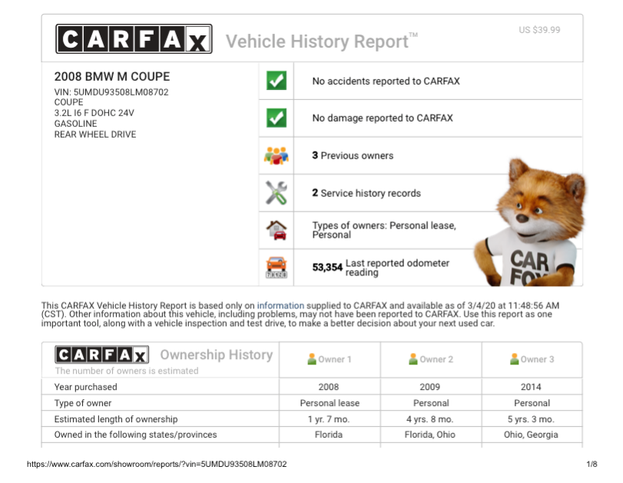Click the wrench service history icon
Viewport: 623px width, 483px height.
pos(276,193)
